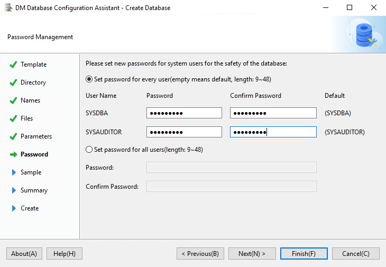Click the green checkmark beside Parameters
This screenshot has width=386, height=267.
pyautogui.click(x=13, y=136)
